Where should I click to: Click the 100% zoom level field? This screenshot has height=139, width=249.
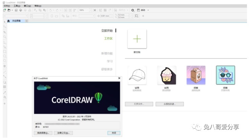84,10
